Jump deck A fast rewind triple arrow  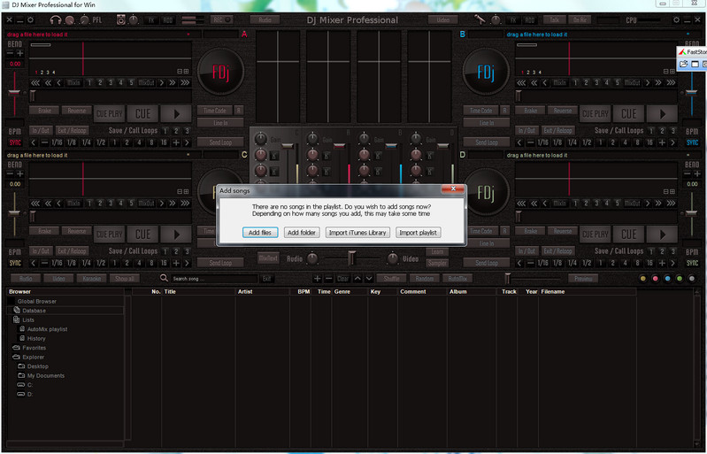tap(35, 82)
